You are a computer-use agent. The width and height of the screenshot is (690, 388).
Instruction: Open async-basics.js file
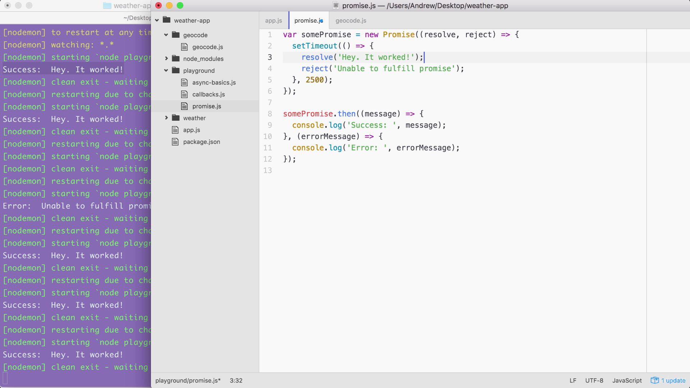(x=214, y=82)
